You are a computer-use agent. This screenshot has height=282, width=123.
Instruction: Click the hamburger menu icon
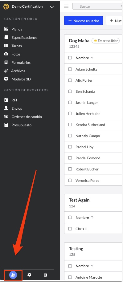[66, 6]
